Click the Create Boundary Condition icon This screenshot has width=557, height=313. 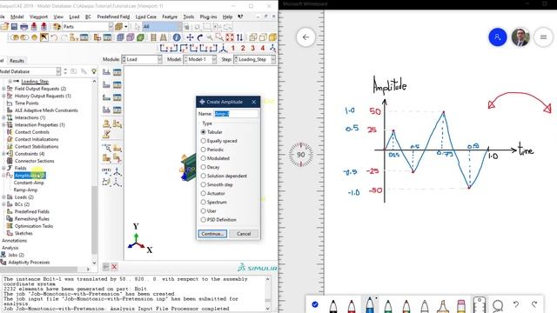[x=106, y=85]
